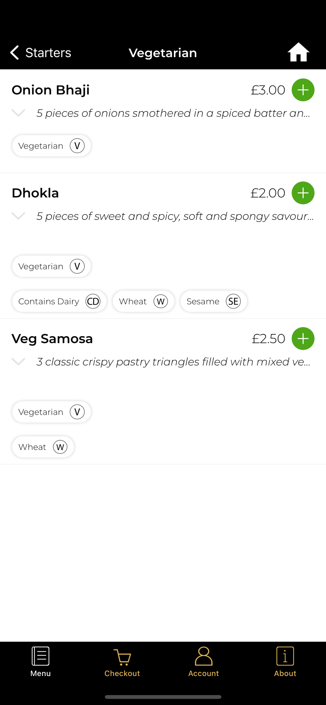Tap the Wheat tag under Dhokla

coord(143,301)
